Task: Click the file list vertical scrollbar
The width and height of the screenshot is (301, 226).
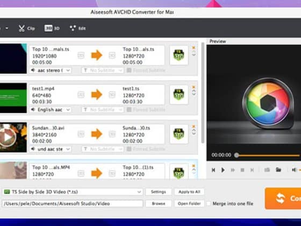Action: tap(203, 93)
